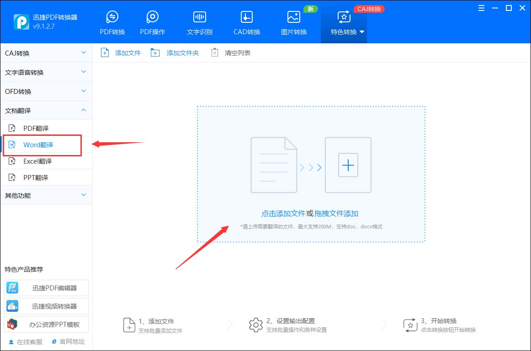
Task: Click the Excel翻译 document icon
Action: [12, 161]
